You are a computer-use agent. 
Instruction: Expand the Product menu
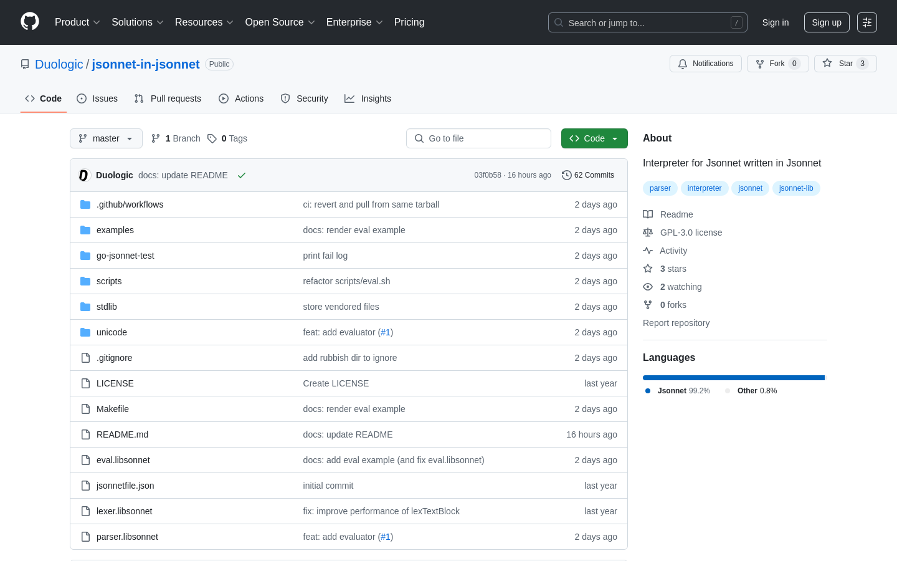pyautogui.click(x=77, y=22)
